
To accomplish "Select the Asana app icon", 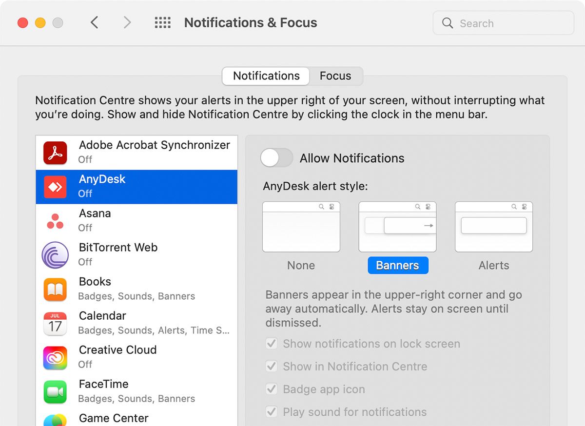I will 55,220.
